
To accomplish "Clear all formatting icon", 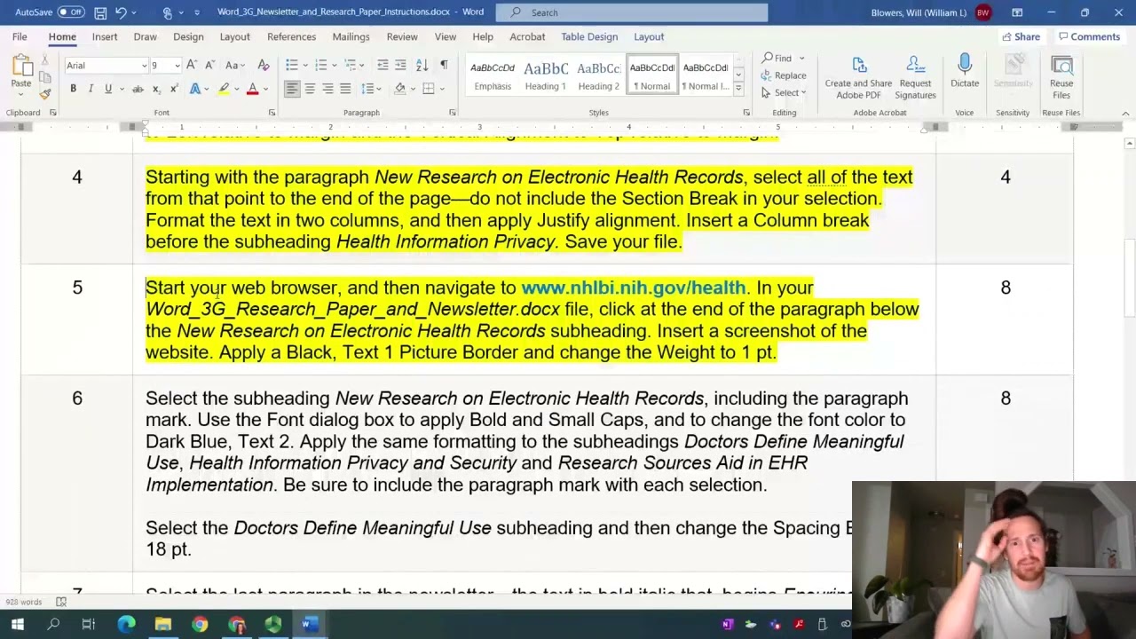I will 263,66.
